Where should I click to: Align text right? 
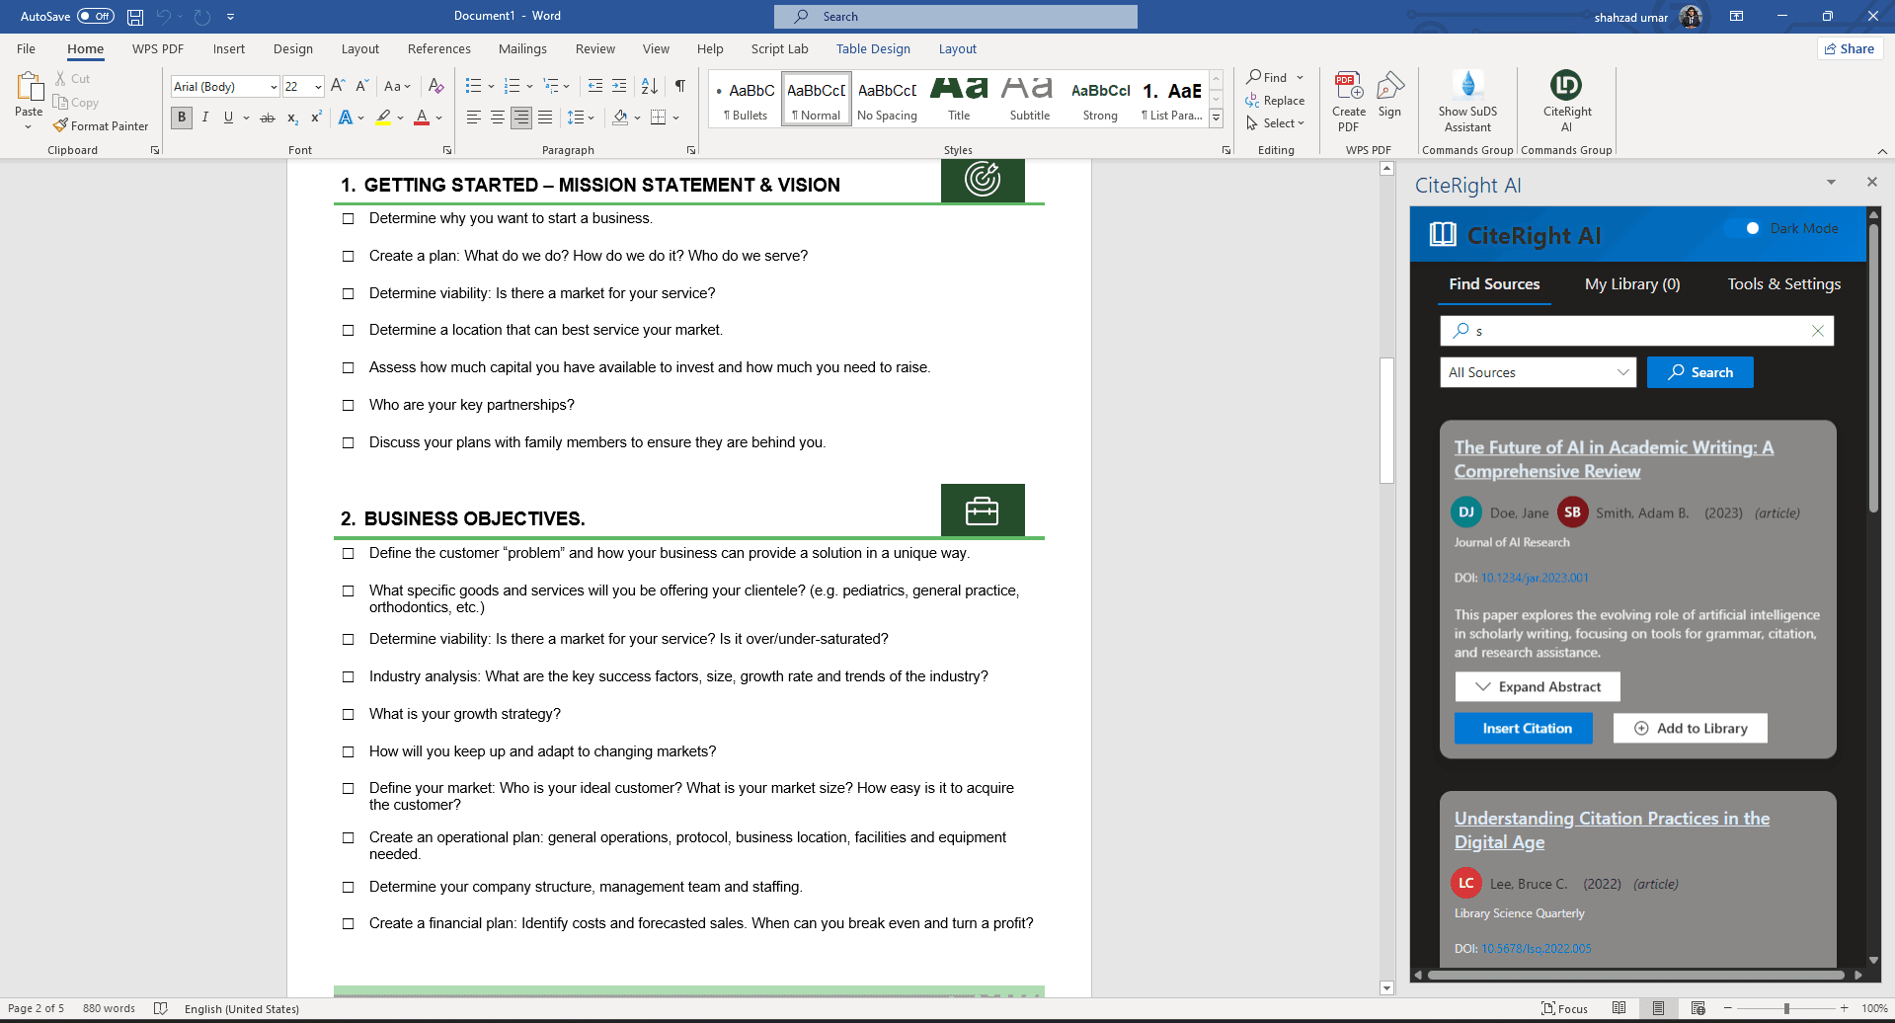(521, 118)
